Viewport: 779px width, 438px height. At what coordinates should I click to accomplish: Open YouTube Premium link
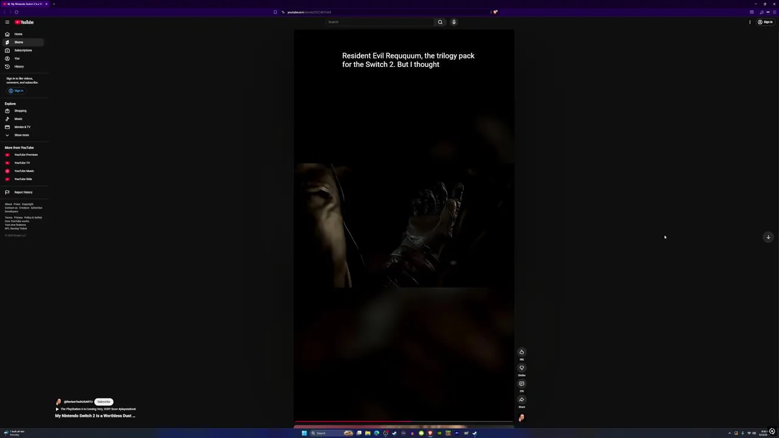pos(24,155)
